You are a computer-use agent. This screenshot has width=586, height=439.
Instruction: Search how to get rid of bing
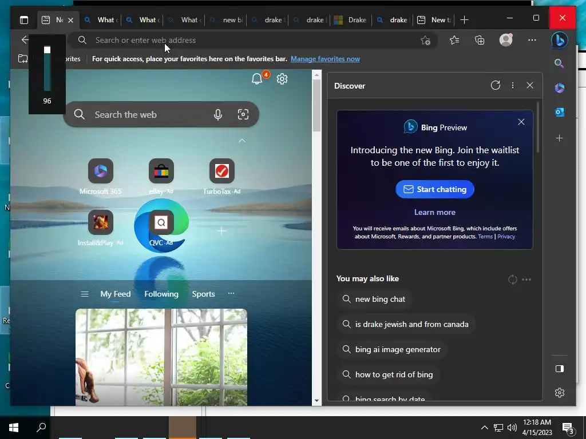point(388,374)
